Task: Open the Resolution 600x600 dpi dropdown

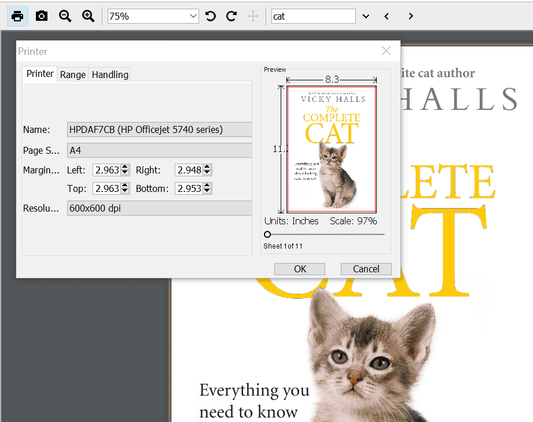Action: coord(159,208)
